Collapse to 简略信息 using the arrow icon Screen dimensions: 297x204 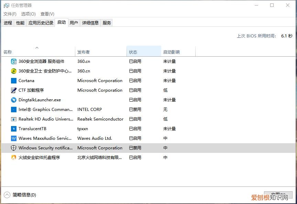pos(7,195)
